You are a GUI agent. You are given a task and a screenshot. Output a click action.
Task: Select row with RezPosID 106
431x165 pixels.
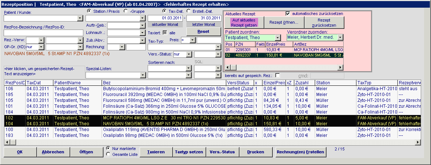coord(212,89)
